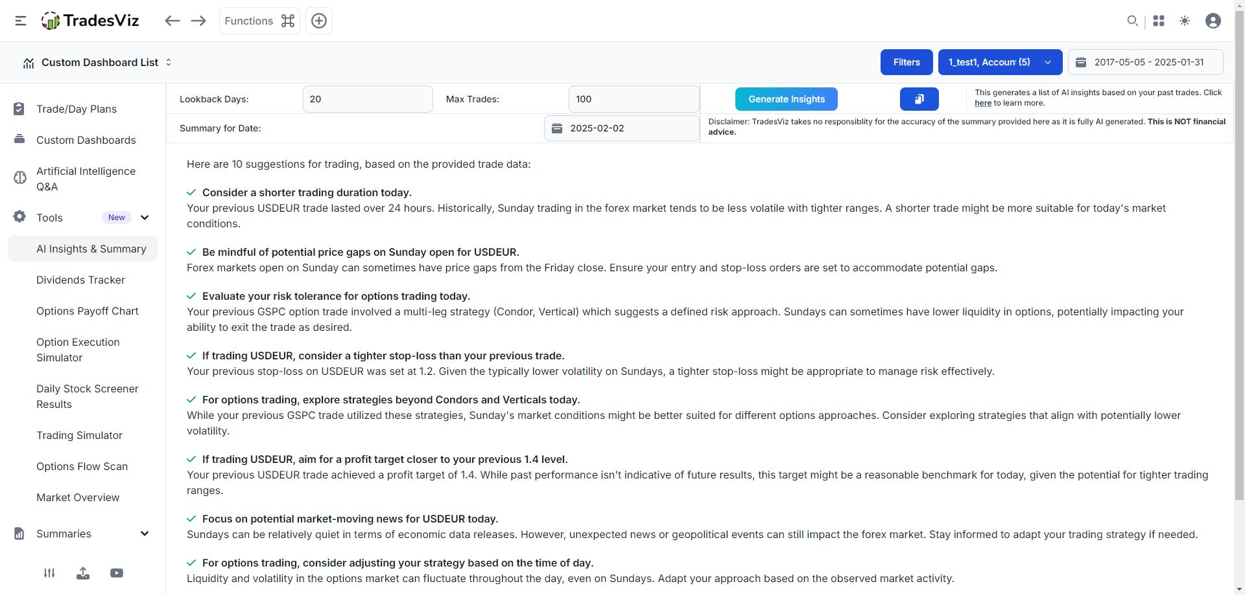Click 'Be mindful of potential price gaps' heading

click(x=361, y=252)
